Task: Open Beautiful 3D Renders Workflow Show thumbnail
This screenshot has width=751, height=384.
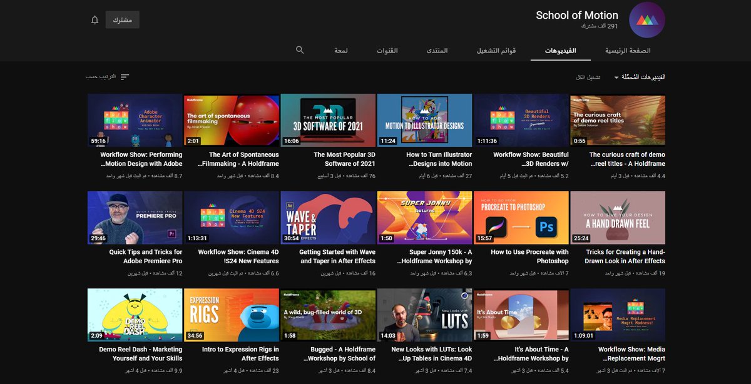Action: (x=521, y=120)
